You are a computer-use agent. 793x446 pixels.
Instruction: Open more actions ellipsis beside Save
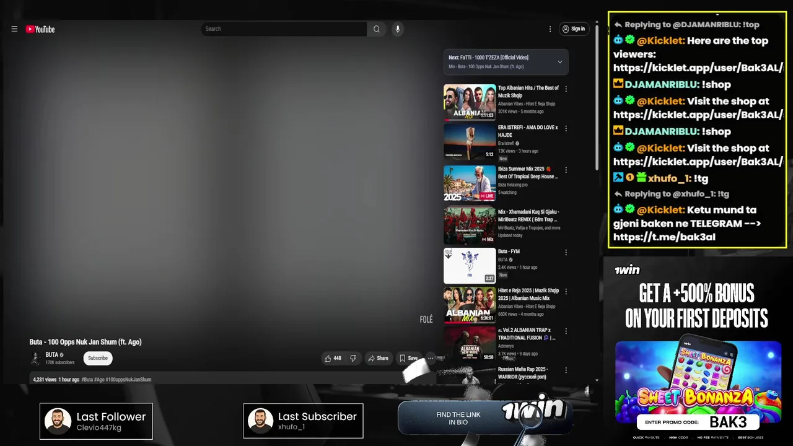tap(431, 358)
